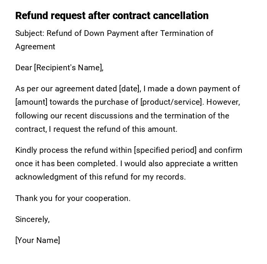Click the "[Recipient's Name]" placeholder
This screenshot has width=267, height=264.
pyautogui.click(x=69, y=68)
